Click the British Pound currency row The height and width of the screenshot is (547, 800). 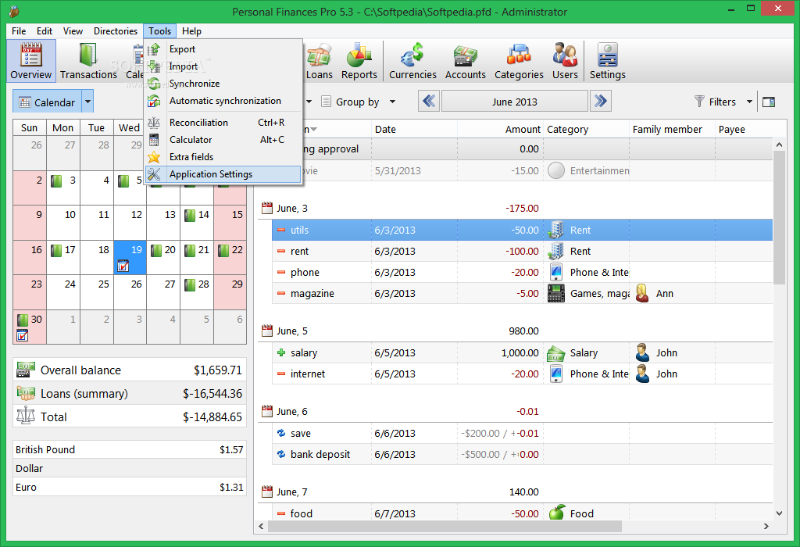click(130, 449)
